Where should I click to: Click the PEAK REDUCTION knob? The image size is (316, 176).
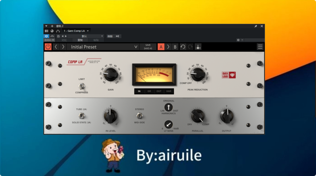[x=197, y=75]
